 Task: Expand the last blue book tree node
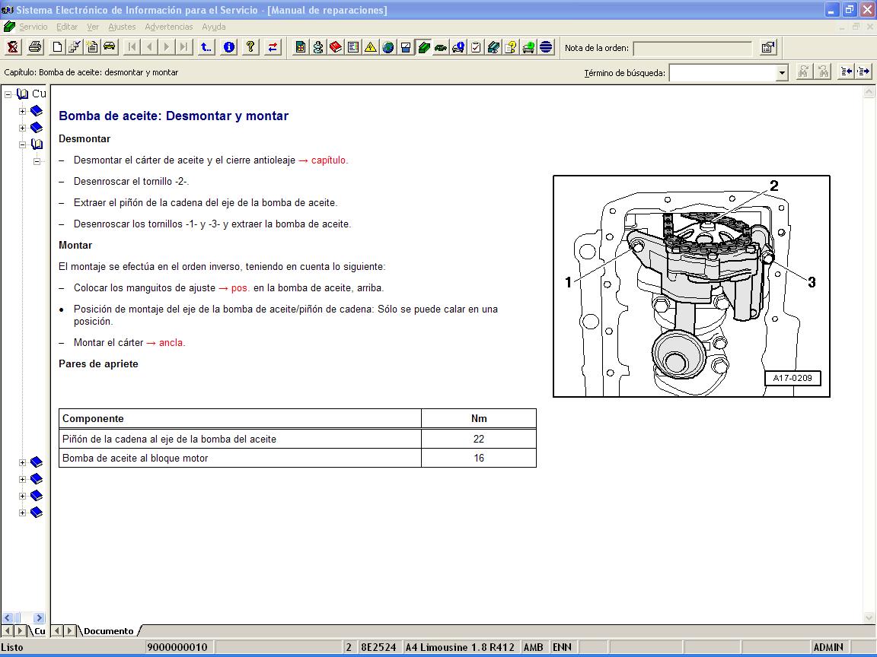tap(22, 513)
